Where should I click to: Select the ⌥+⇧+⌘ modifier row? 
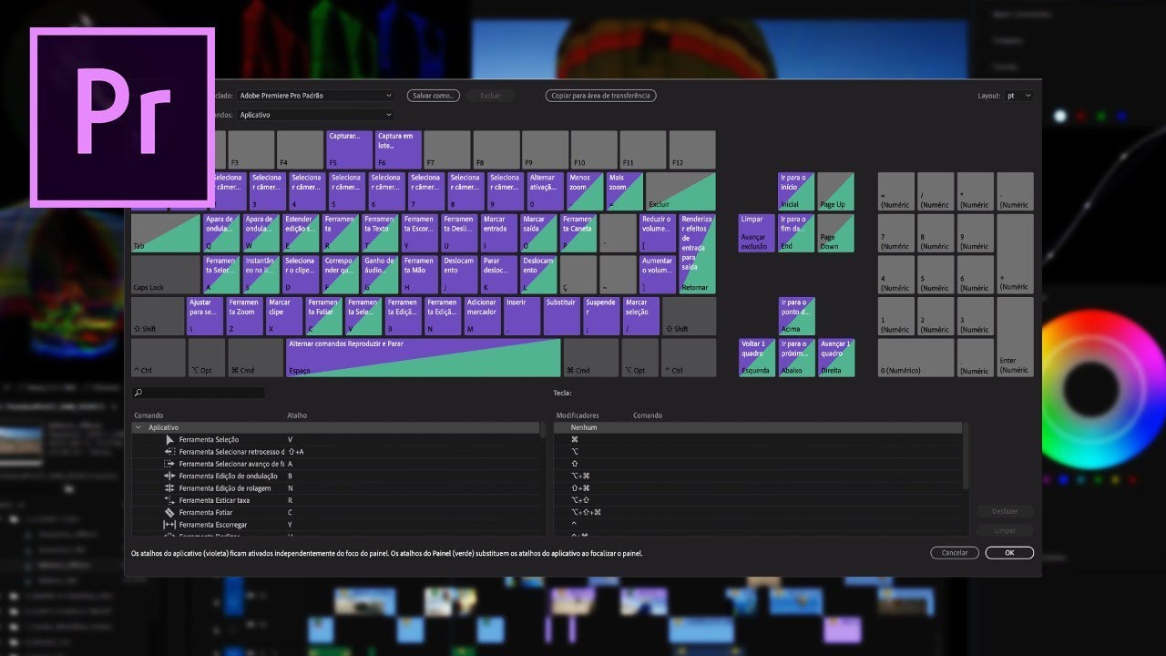point(758,512)
